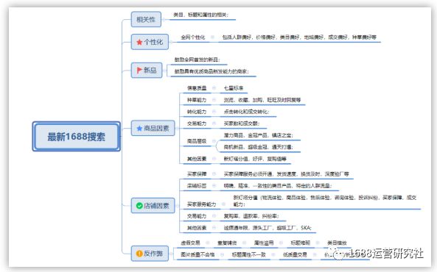Collapse the 买家保障 subtopic toggle
437x272 pixels.
[x=214, y=173]
